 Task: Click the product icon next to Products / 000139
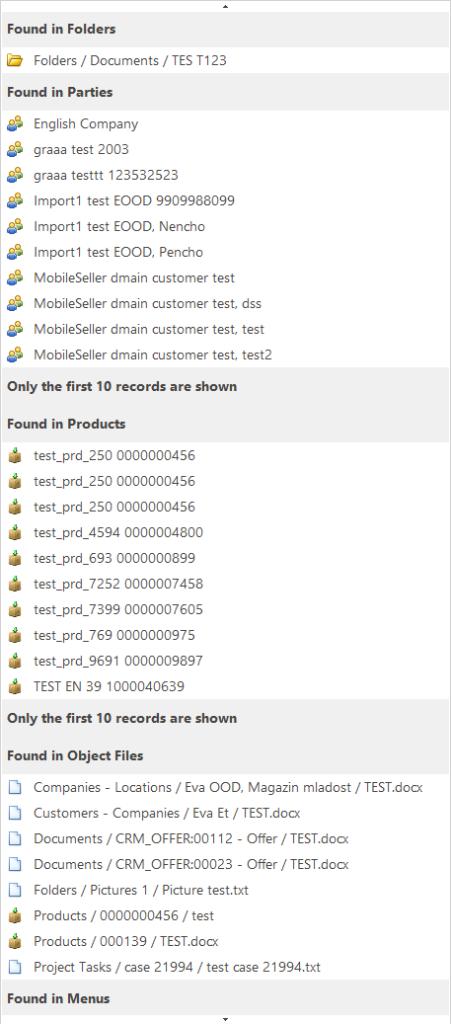pos(15,941)
